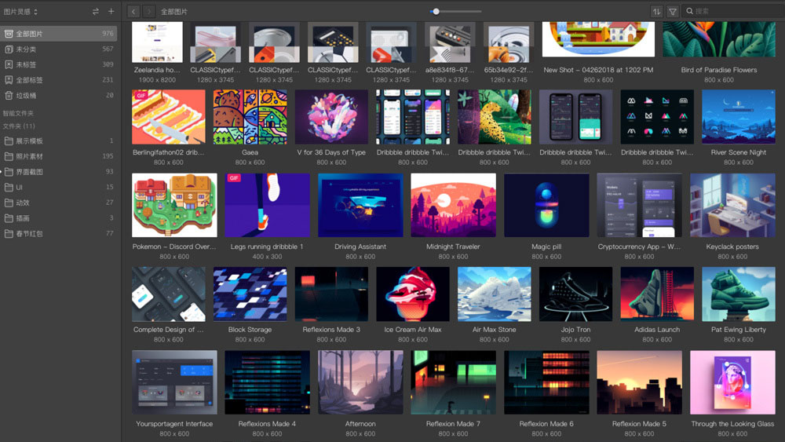Viewport: 785px width, 442px height.
Task: Click folder icon beside 春节红包
Action: 9,234
